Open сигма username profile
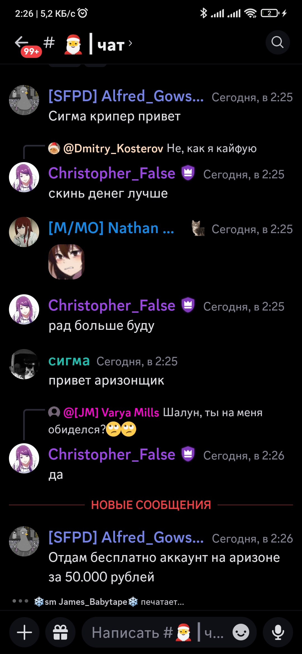 tap(69, 361)
